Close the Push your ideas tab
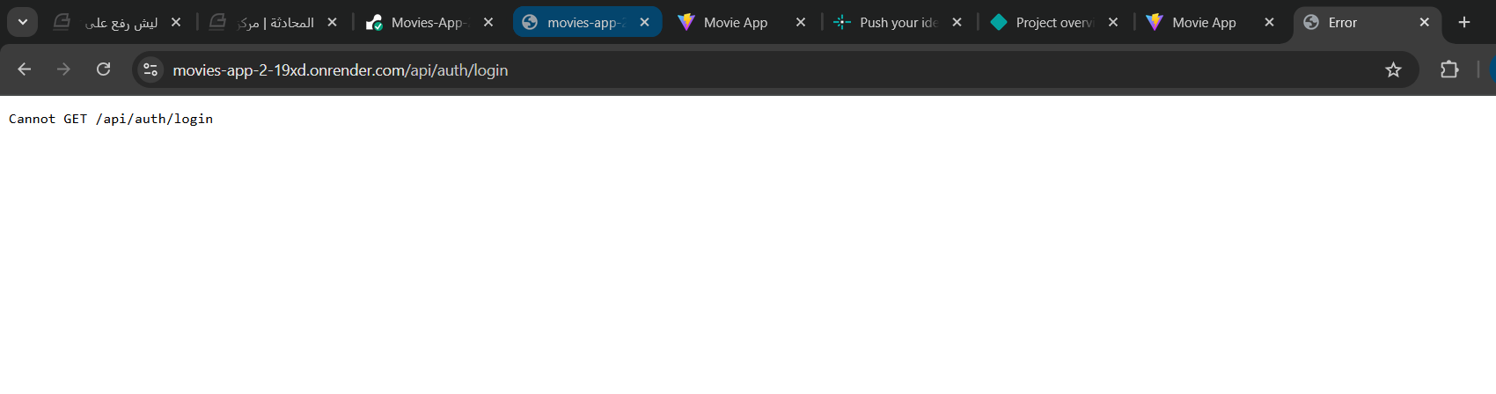Screen dimensions: 1496x394 tap(957, 22)
